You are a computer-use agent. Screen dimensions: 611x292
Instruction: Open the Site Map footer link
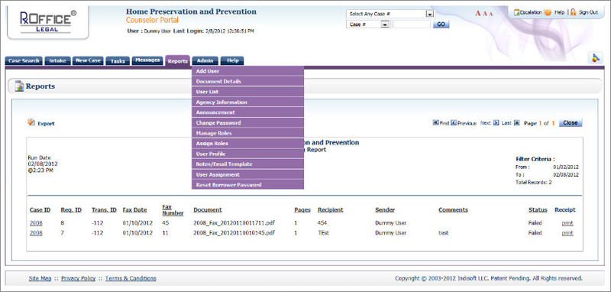40,278
